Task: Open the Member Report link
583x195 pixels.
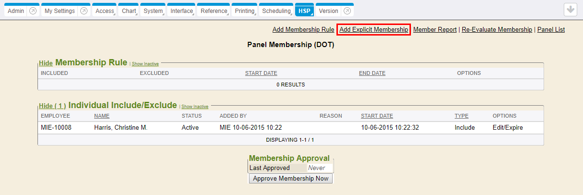Action: [x=434, y=30]
